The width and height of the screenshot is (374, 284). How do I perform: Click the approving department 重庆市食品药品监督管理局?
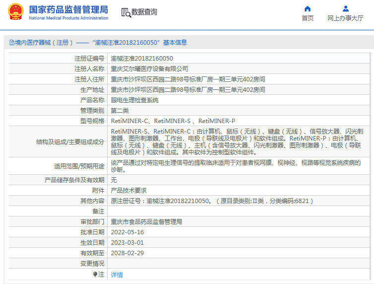point(146,221)
